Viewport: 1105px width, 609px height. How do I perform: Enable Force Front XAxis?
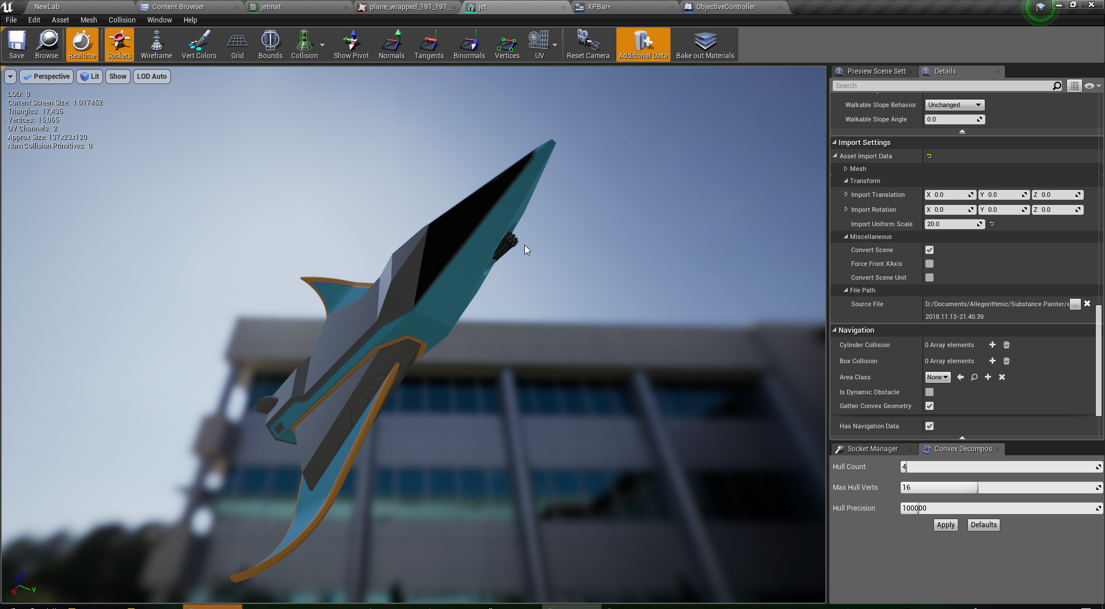[929, 264]
